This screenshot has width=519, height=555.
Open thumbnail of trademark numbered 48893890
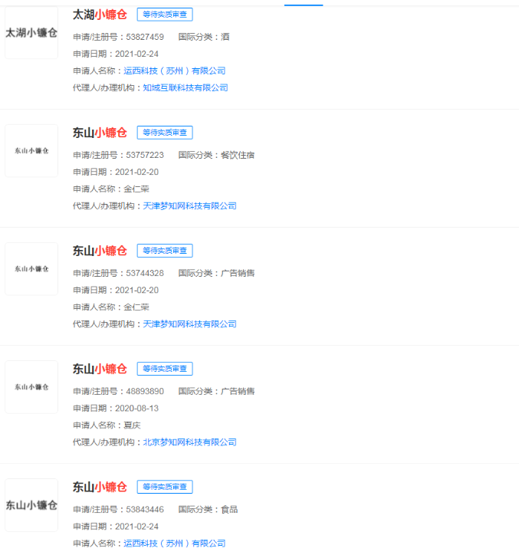31,387
